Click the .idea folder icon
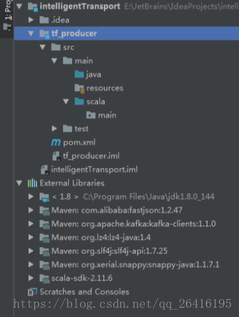239x317 pixels. [x=44, y=20]
